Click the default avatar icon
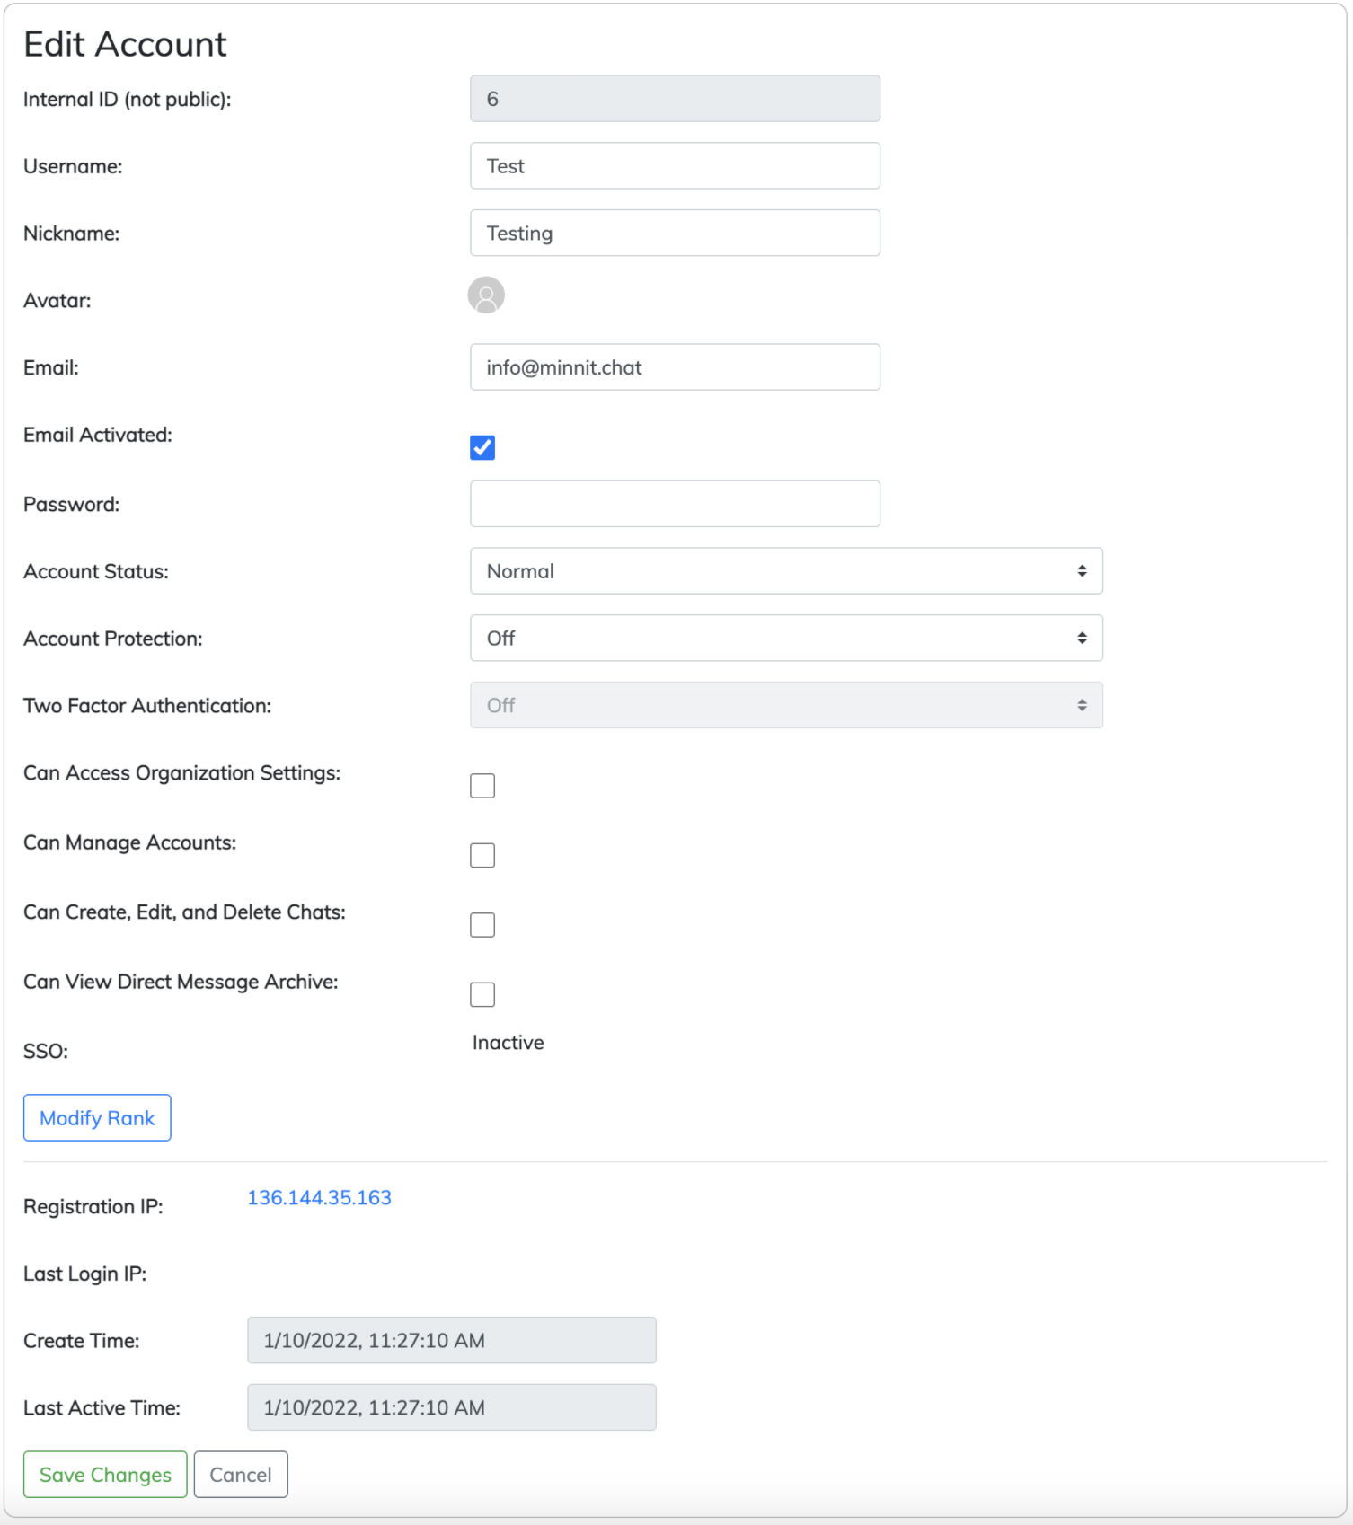1353x1525 pixels. pos(486,295)
